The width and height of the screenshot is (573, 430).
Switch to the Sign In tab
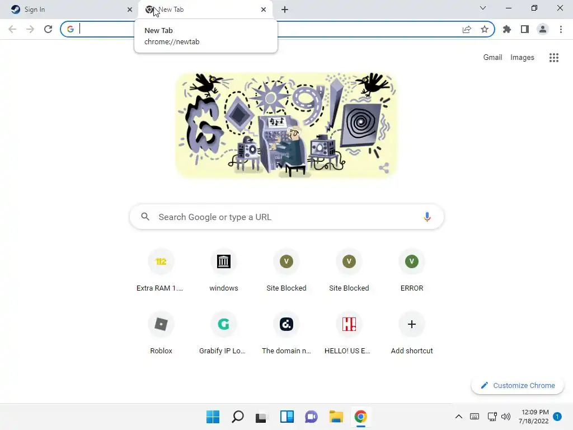[69, 10]
